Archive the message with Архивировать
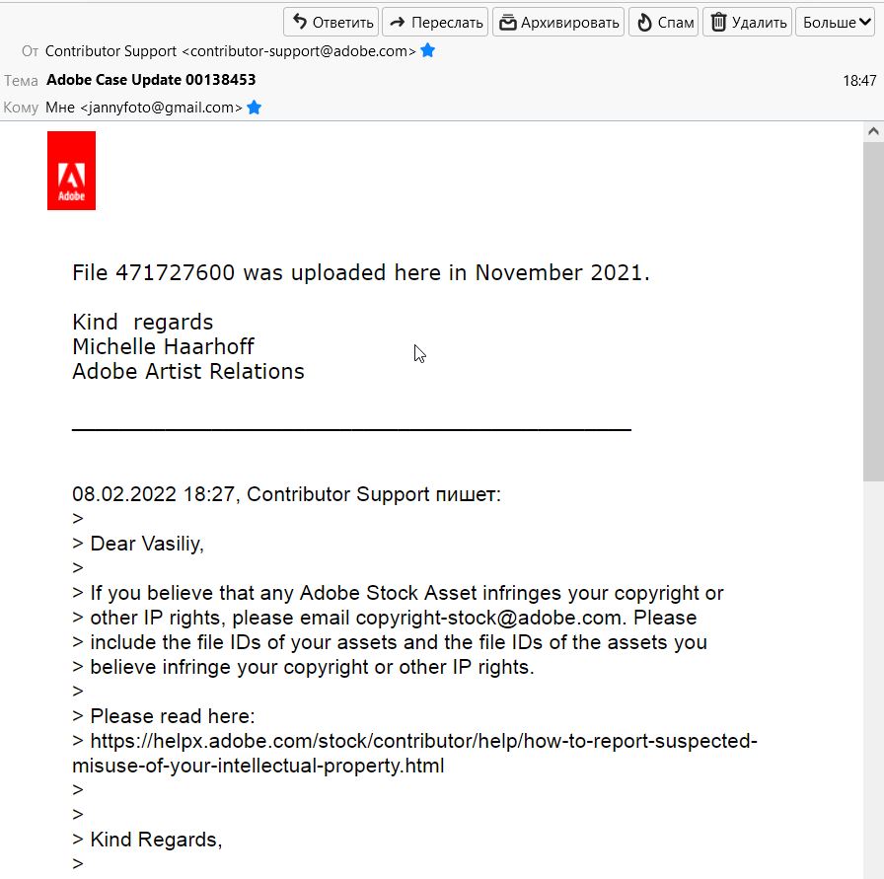The image size is (884, 879). (x=558, y=22)
